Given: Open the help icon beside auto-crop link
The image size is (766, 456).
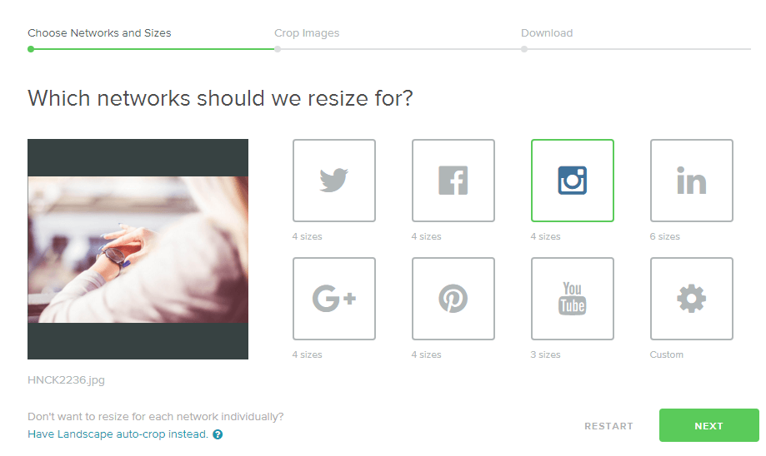Looking at the screenshot, I should 218,434.
